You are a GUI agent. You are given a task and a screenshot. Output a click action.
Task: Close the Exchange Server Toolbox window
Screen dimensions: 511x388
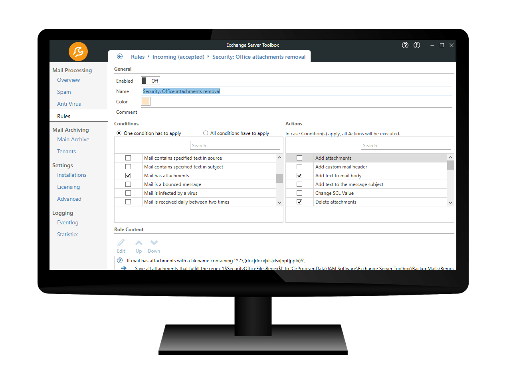(x=452, y=45)
